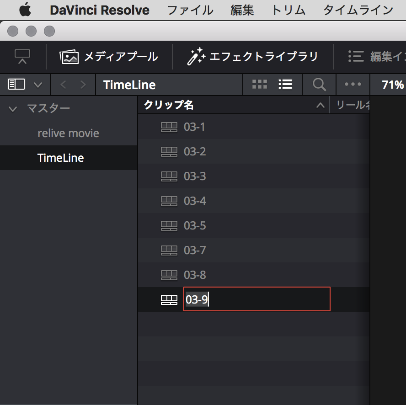The width and height of the screenshot is (406, 405).
Task: Toggle the エフェクトライブラリ panel
Action: click(x=252, y=56)
